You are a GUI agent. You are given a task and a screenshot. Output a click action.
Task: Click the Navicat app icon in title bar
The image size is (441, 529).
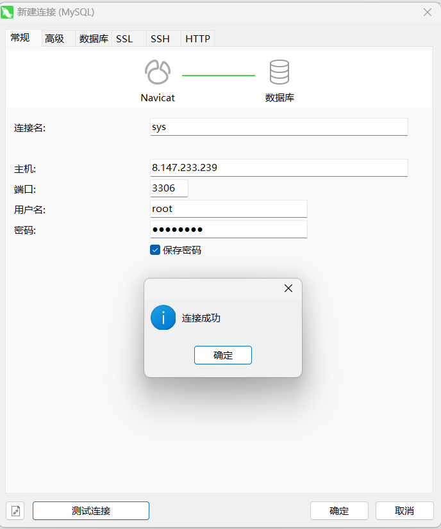[8, 12]
